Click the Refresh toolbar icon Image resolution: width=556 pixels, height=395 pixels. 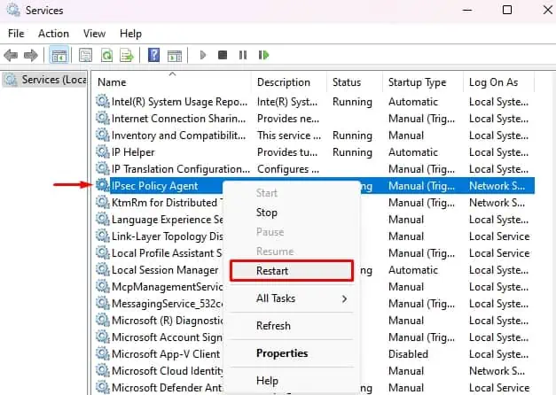pos(106,55)
